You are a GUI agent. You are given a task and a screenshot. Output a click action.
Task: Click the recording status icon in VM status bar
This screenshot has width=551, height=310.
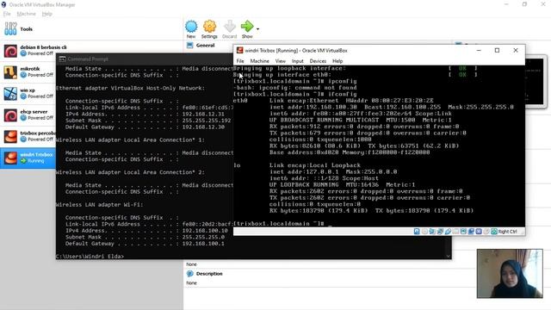[x=471, y=232]
